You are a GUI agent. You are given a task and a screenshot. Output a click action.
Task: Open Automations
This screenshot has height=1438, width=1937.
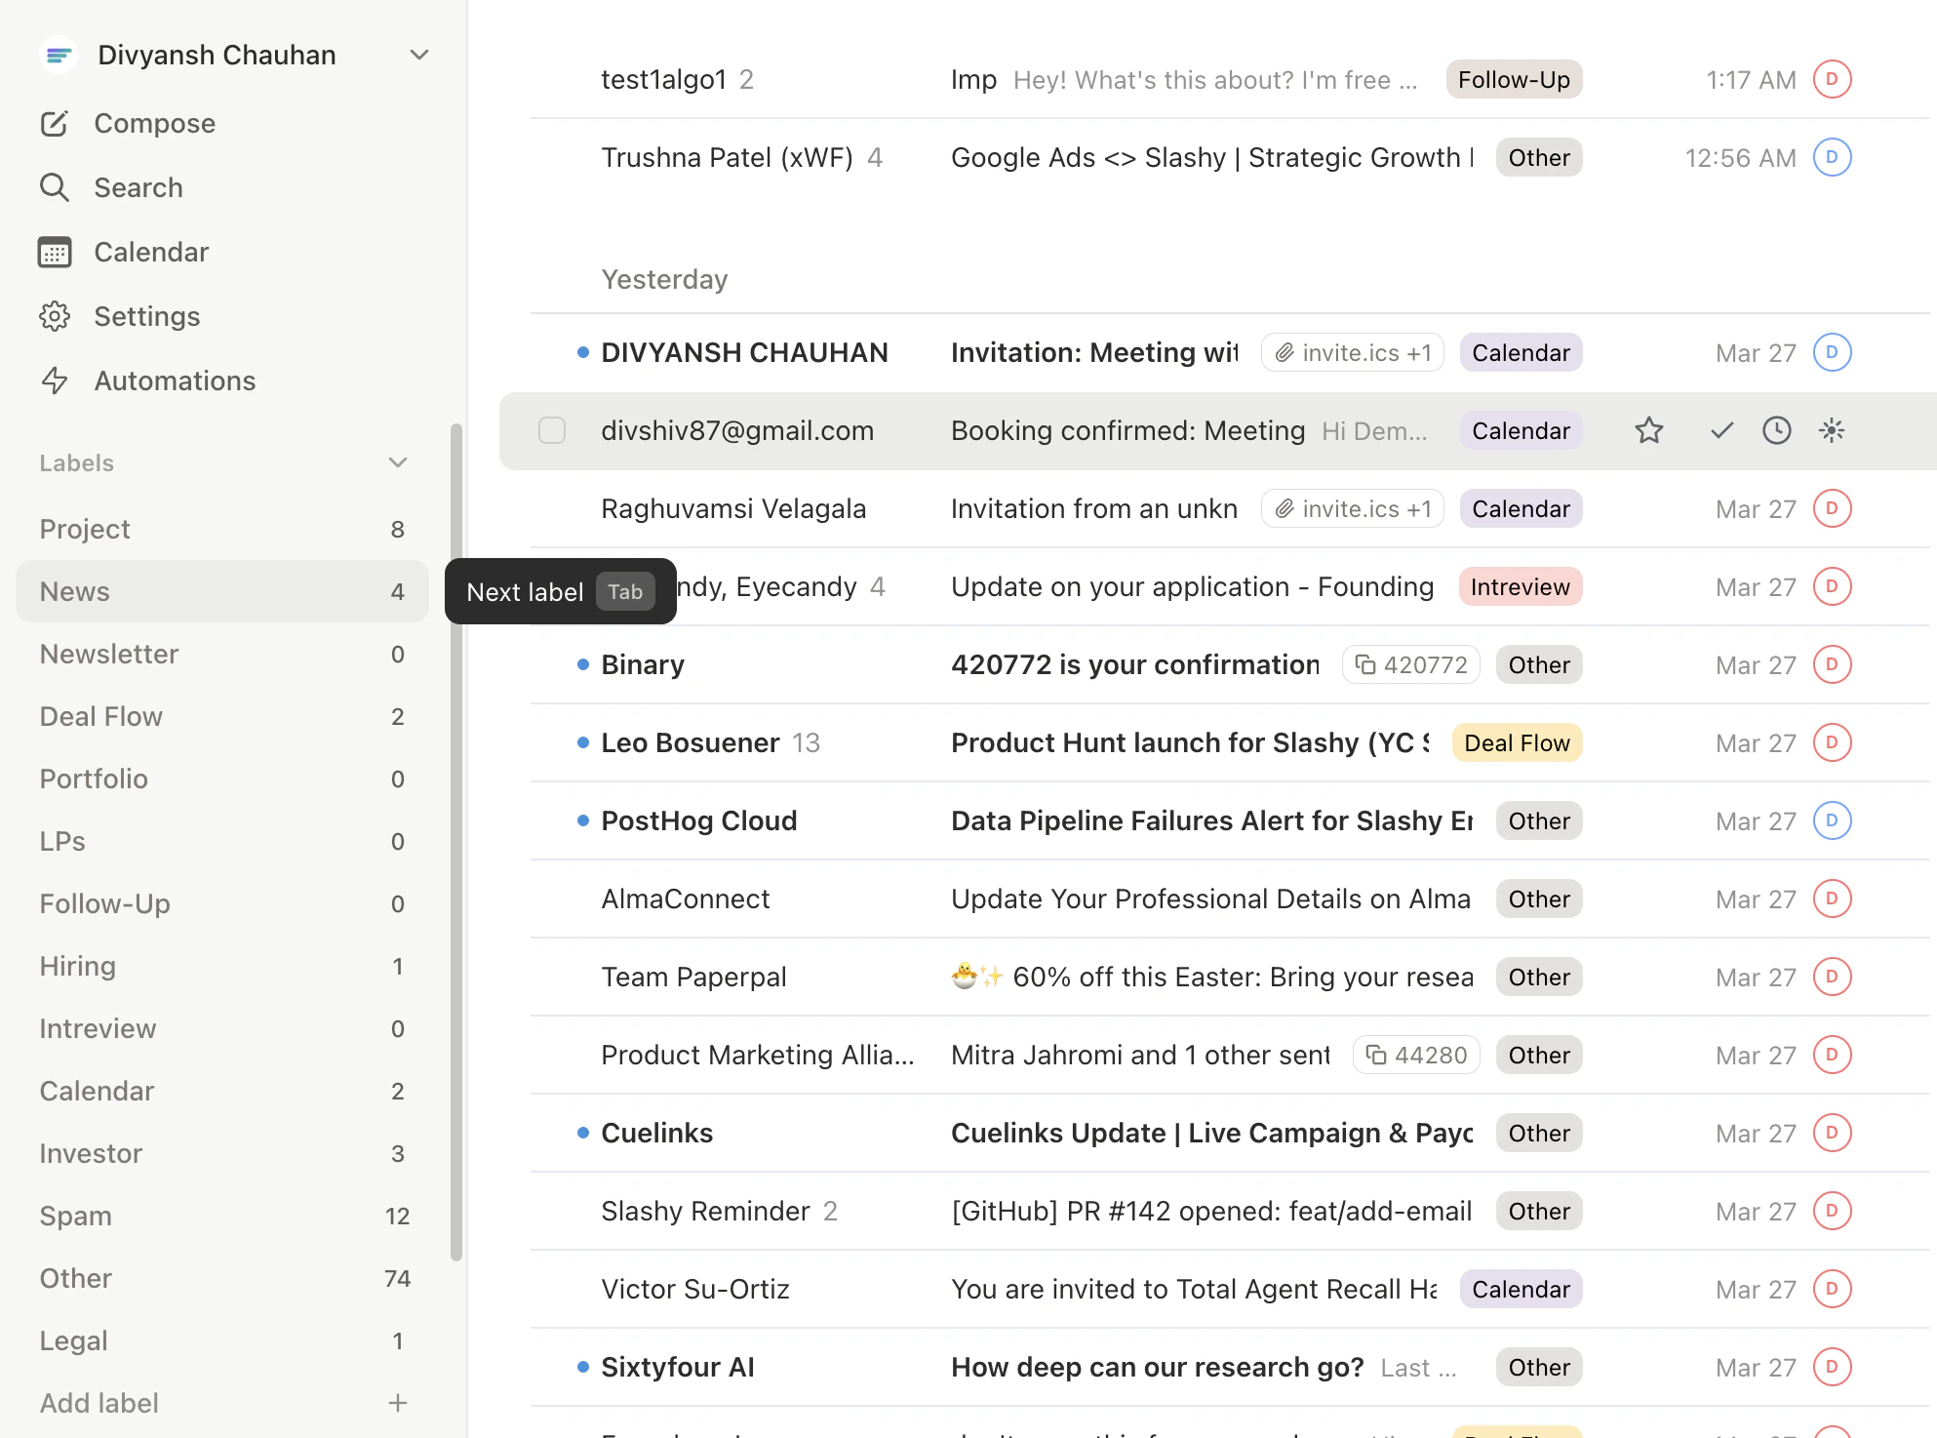175,380
